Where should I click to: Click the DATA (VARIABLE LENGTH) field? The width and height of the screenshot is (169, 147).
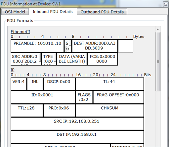72,59
